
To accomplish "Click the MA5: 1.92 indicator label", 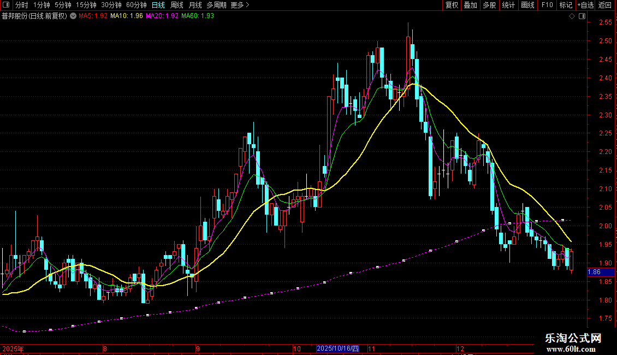I will pyautogui.click(x=93, y=16).
